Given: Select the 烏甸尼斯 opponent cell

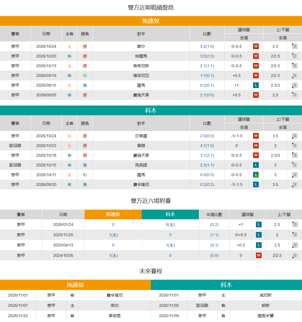Looking at the screenshot, I should 141,66.
